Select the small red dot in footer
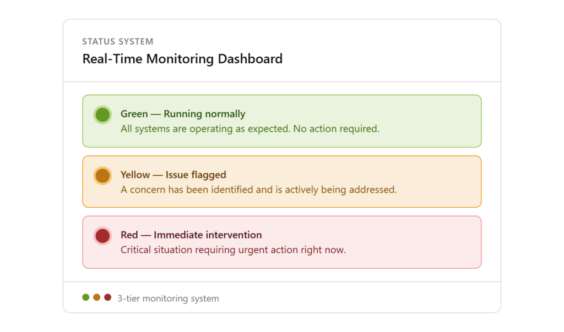This screenshot has width=564, height=332. 107,297
